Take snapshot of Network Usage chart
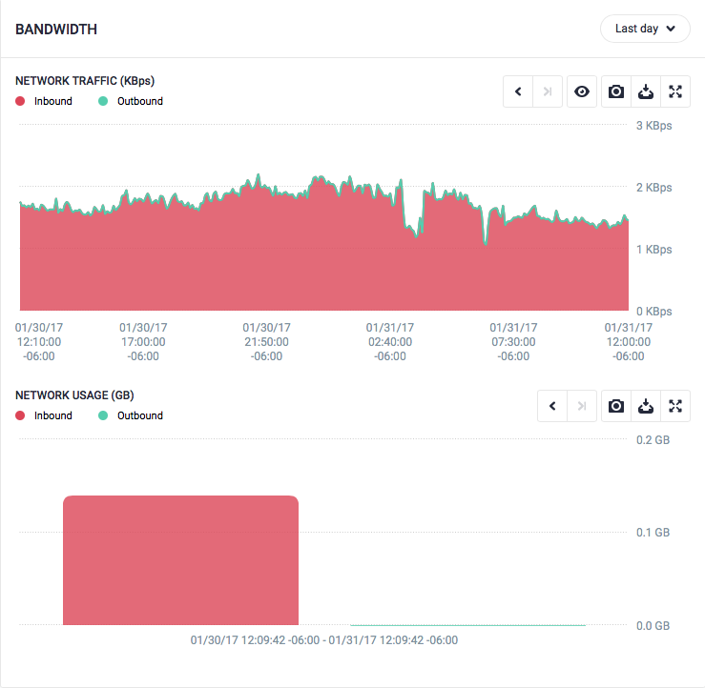Screen dimensions: 705x688 [616, 406]
